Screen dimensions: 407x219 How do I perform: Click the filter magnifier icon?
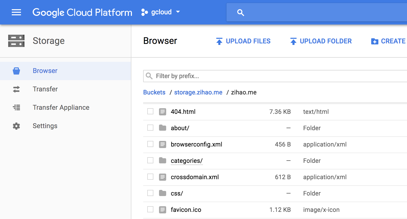(x=149, y=76)
